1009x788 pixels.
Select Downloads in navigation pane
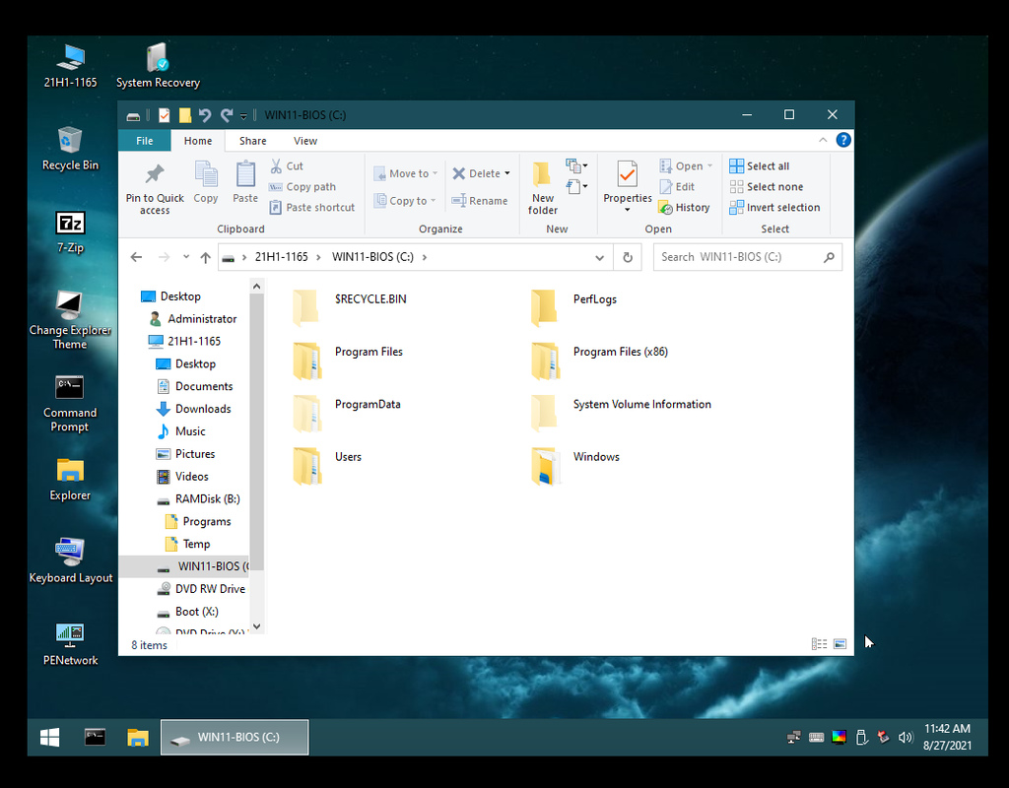[193, 409]
